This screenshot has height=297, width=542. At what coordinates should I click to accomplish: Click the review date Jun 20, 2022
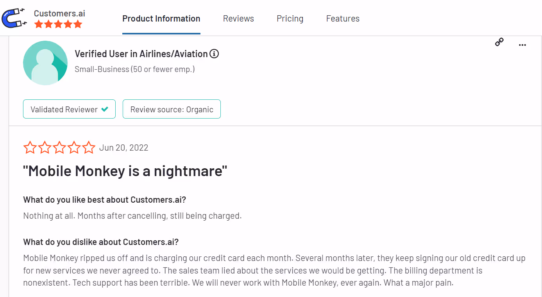(x=124, y=148)
